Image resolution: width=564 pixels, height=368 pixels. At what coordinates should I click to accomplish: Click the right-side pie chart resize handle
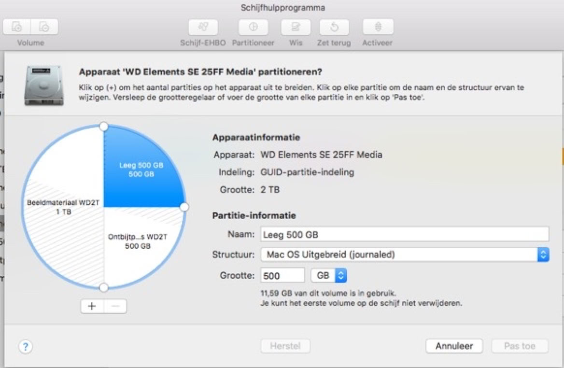tap(184, 207)
